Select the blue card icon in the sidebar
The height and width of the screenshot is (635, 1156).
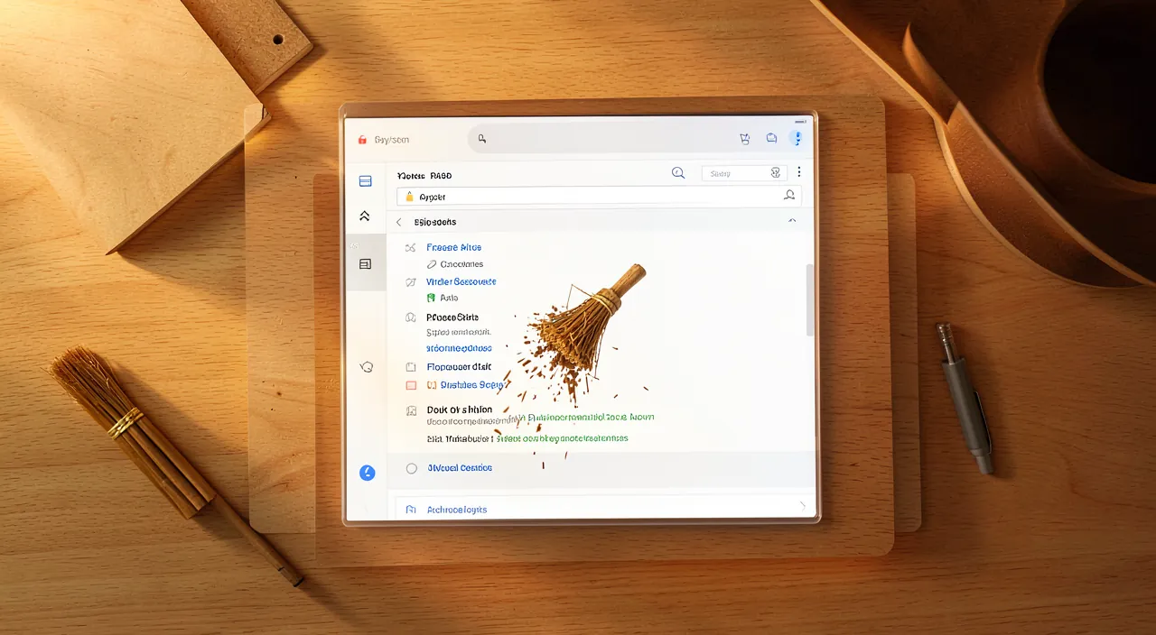point(366,181)
